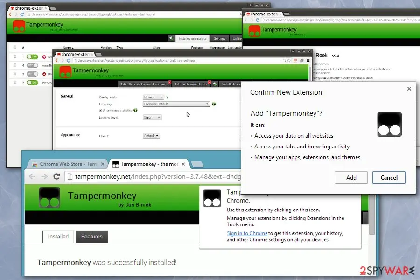This screenshot has height=280, width=420.
Task: Close the Edit - Heise.de Forum tab
Action: [x=170, y=82]
